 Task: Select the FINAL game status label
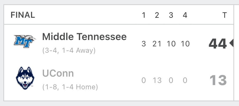point(23,15)
